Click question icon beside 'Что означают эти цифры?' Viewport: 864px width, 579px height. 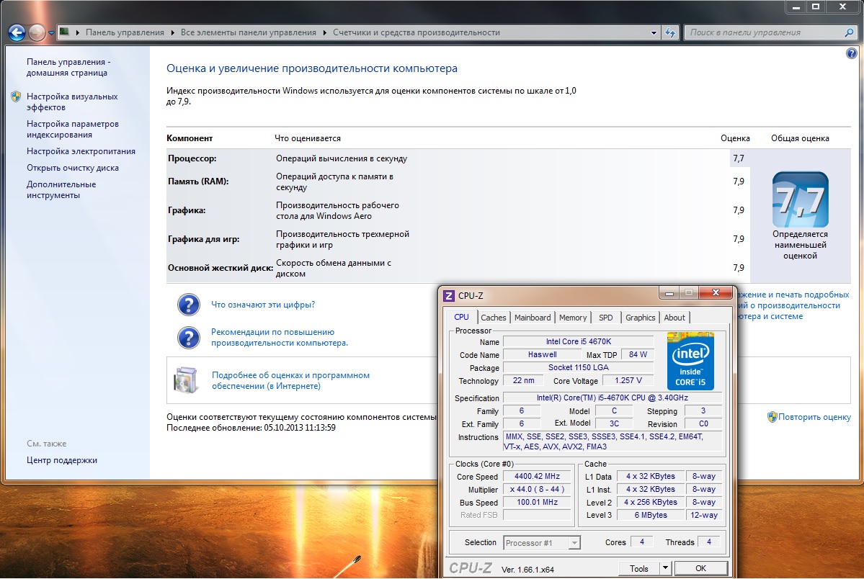pos(189,305)
